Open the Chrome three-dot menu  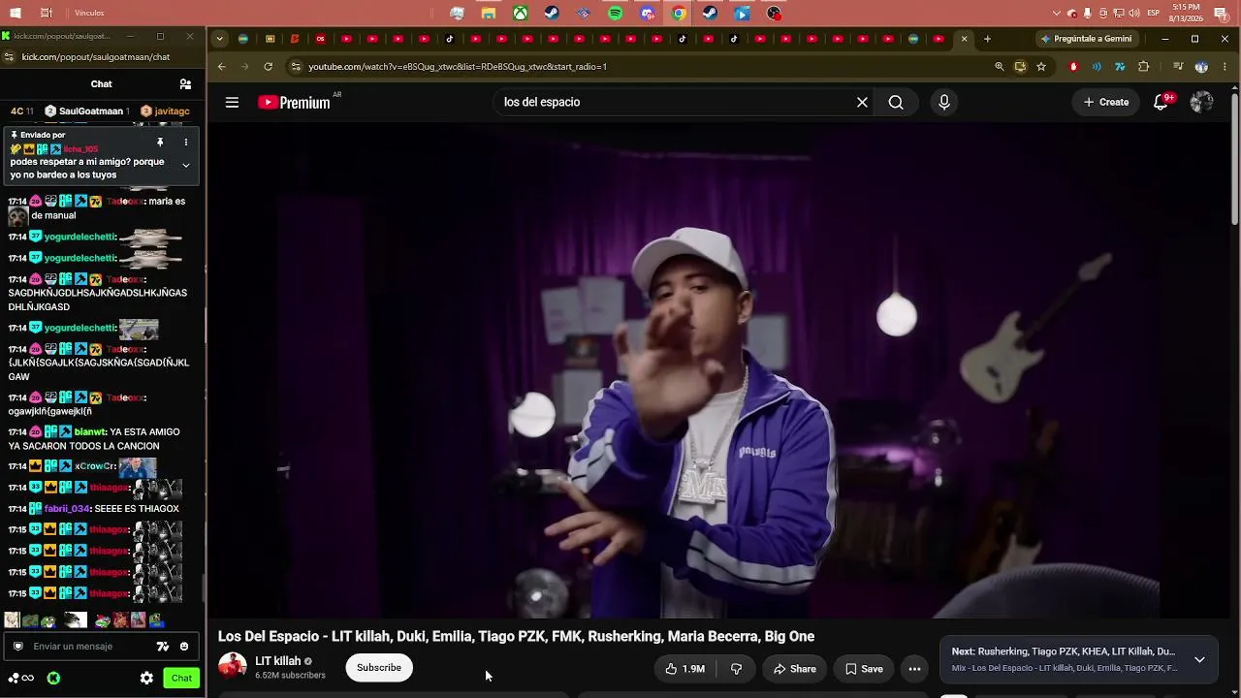click(1225, 67)
